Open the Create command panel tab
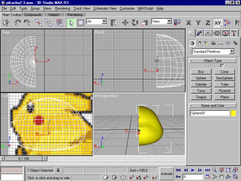241x181 pixels. coord(191,33)
